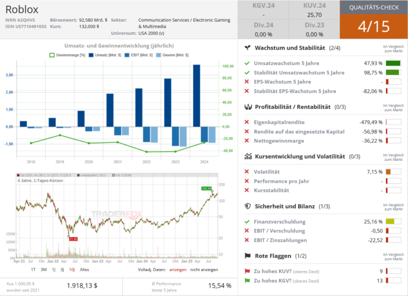Select the 1T chart timeframe

tap(34, 270)
